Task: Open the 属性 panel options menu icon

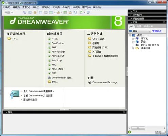Action: (x=124, y=112)
